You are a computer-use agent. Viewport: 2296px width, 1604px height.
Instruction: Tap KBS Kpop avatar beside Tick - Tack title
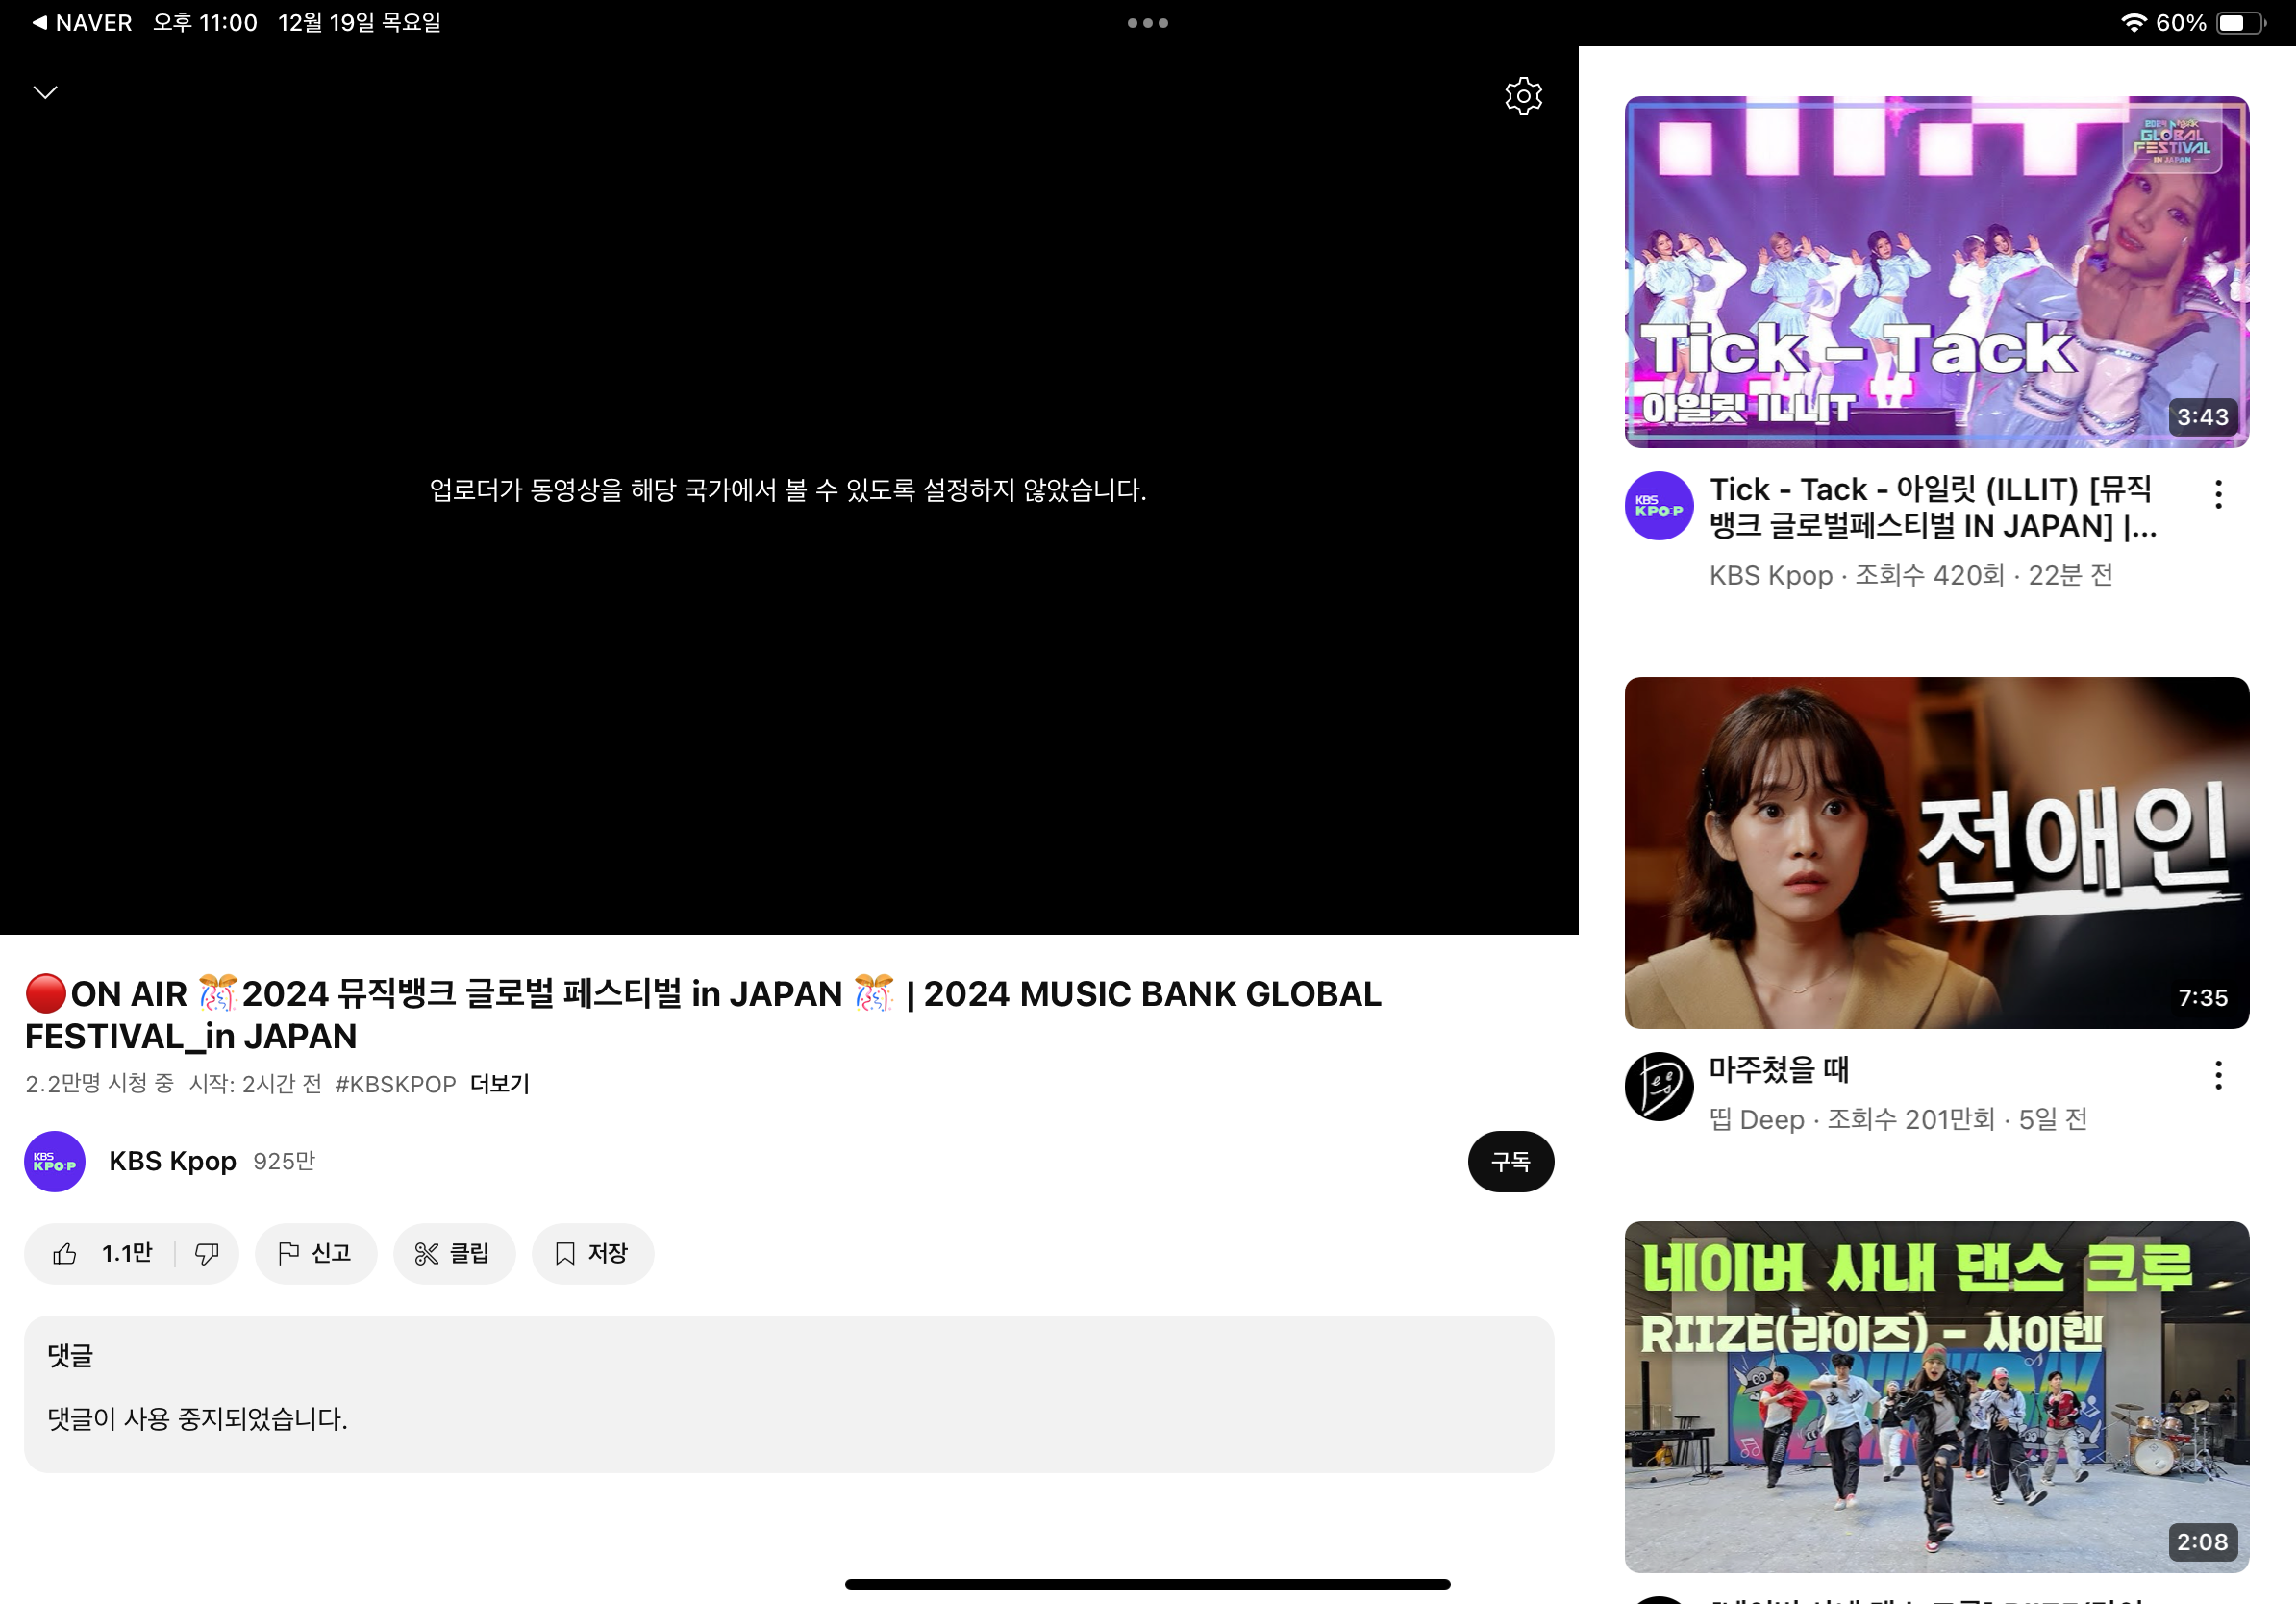coord(1659,506)
